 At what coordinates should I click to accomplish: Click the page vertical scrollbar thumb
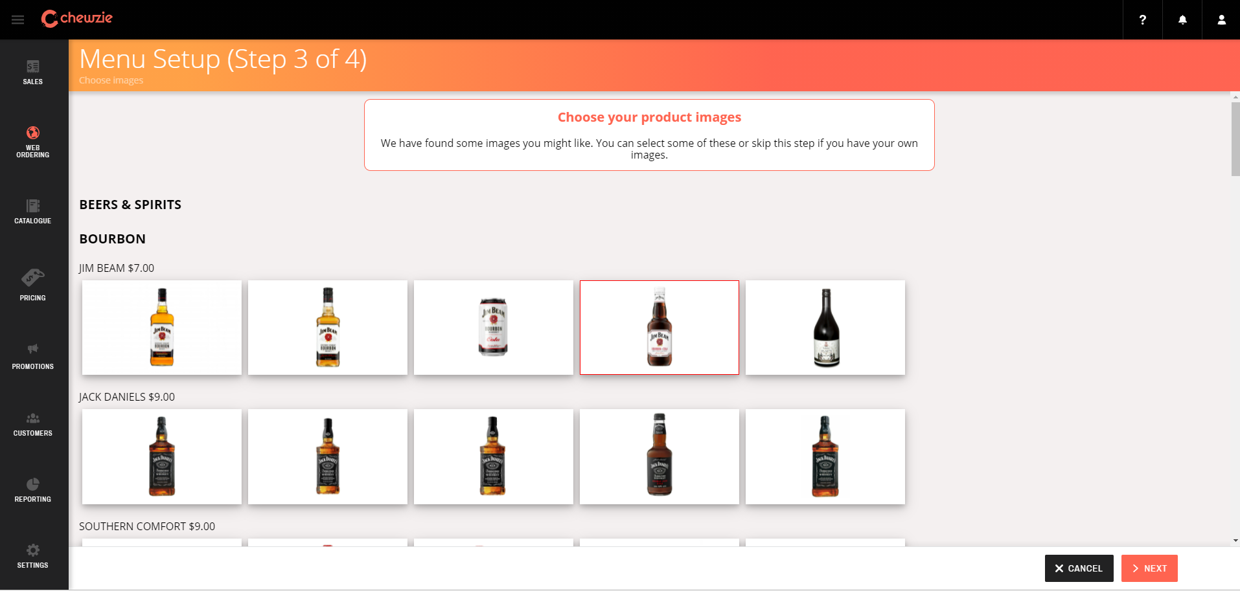tap(1235, 139)
